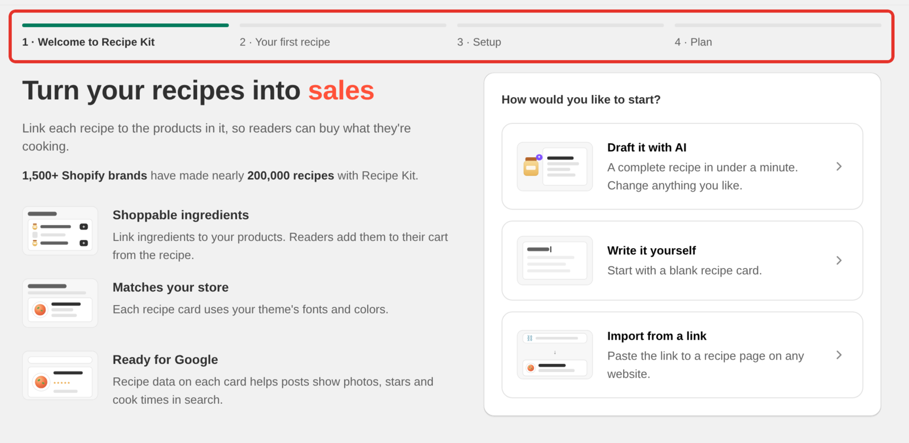
Task: Click the Draft it with AI illustration icon
Action: point(554,166)
